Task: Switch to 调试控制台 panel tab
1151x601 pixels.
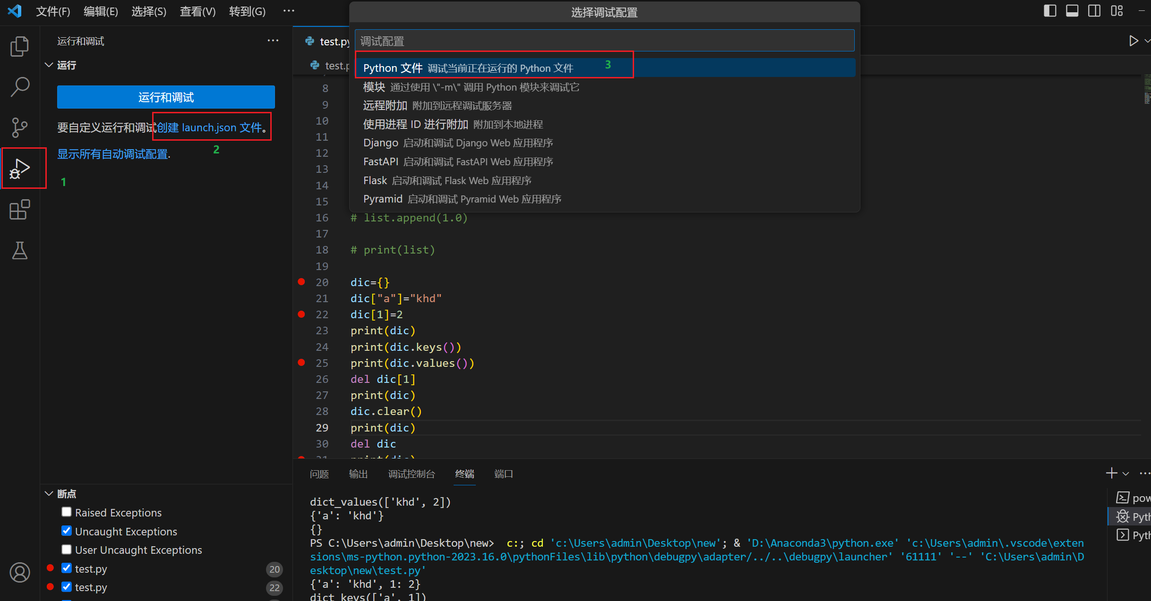Action: coord(411,474)
